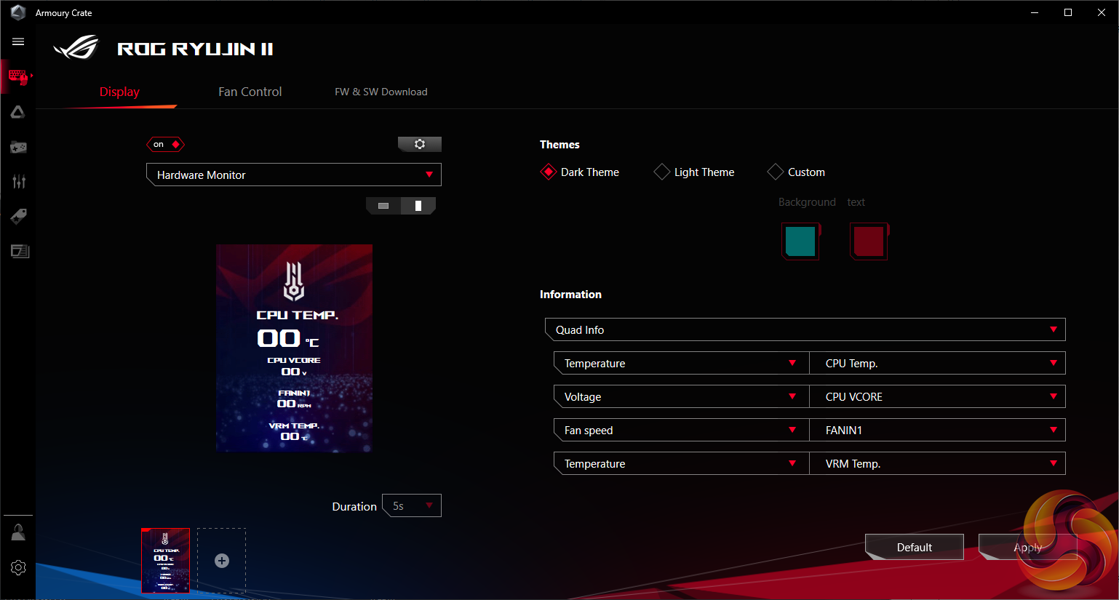Close the Armoury Crate window
Viewport: 1119px width, 600px height.
tap(1102, 12)
